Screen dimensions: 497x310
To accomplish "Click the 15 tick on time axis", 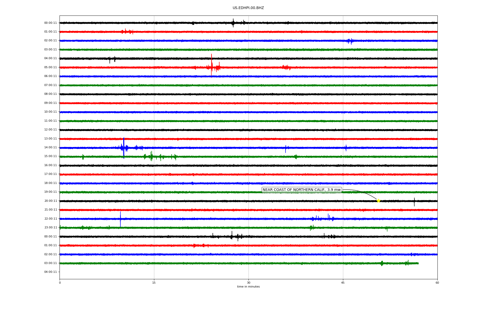I will click(x=154, y=283).
